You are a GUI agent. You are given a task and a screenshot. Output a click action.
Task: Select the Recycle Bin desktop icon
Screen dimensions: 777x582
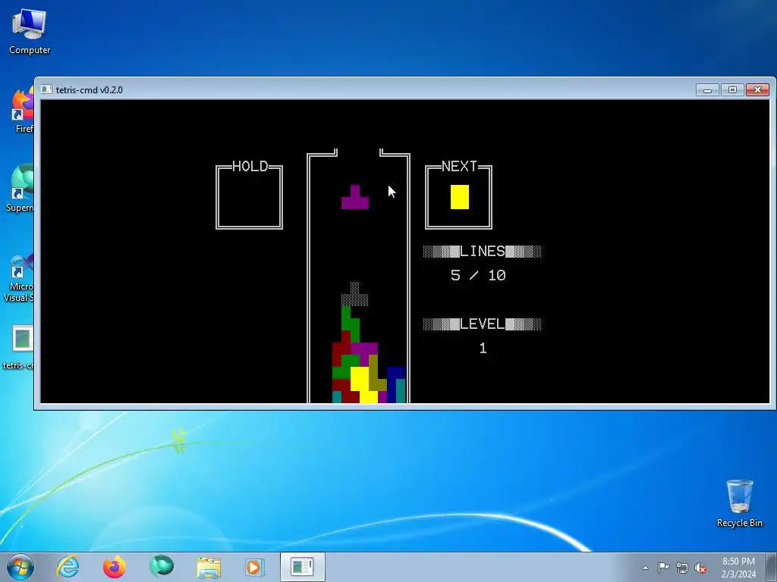(x=739, y=503)
